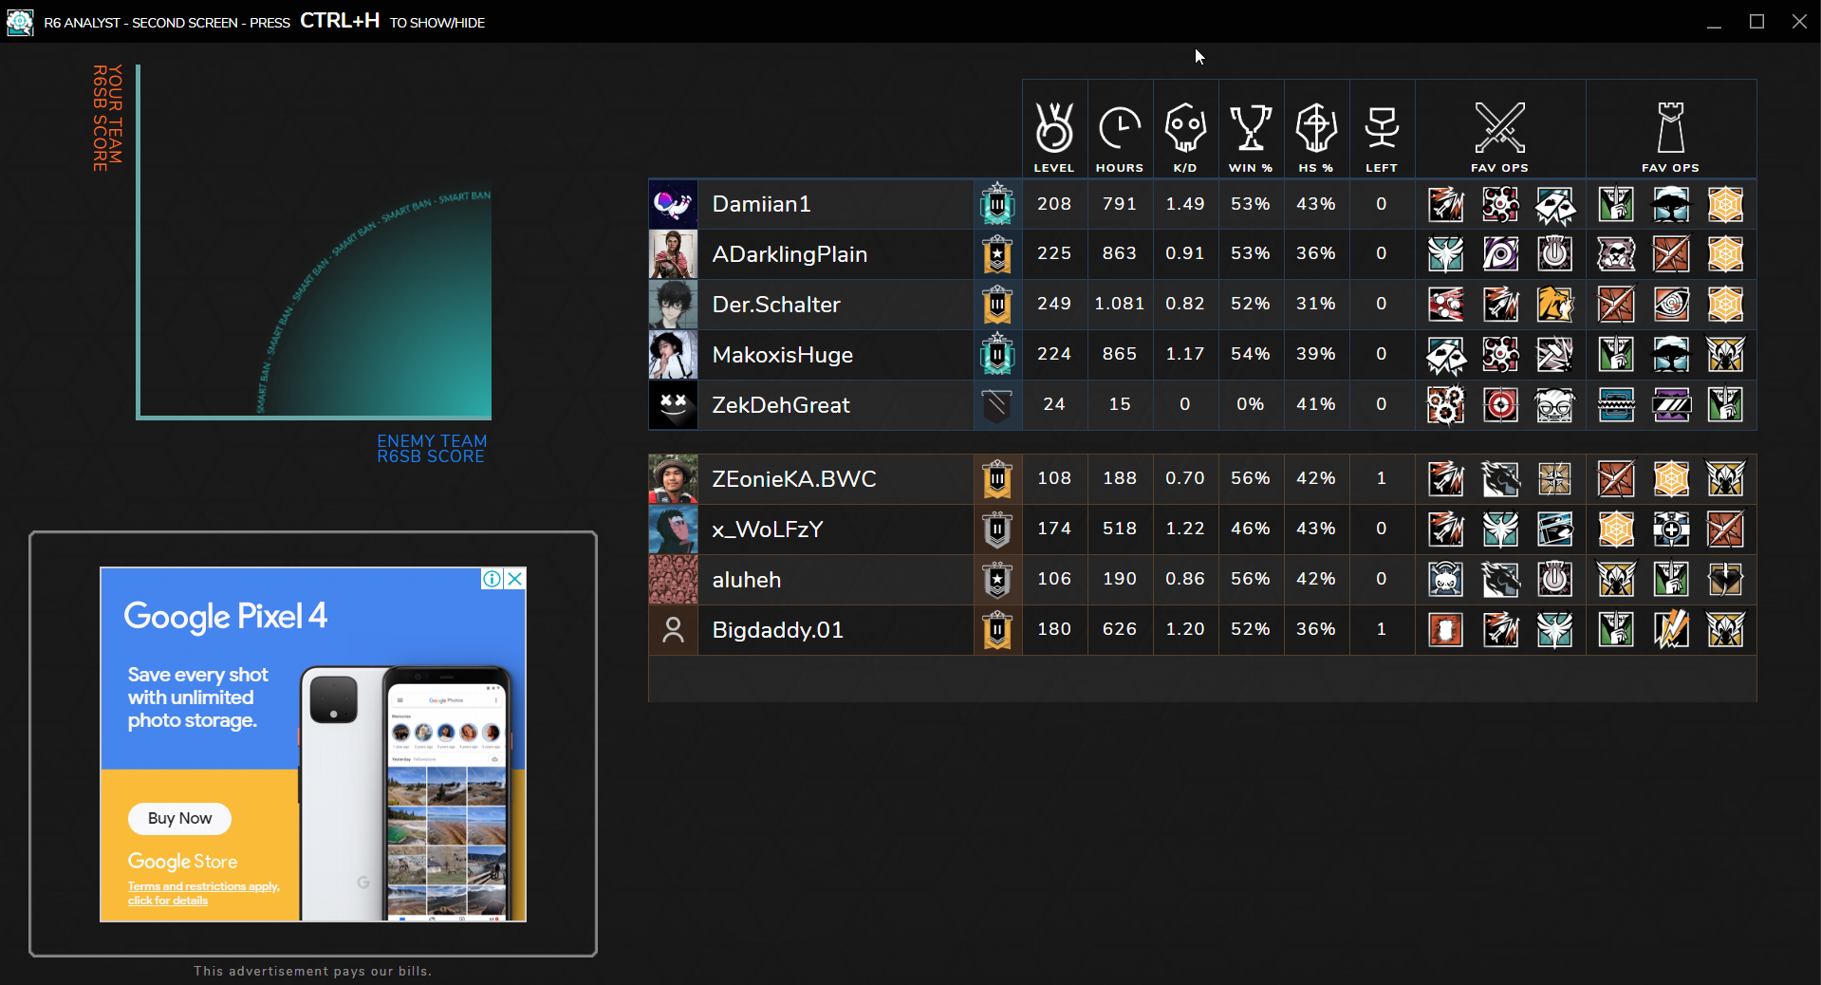Select ZEonieKA.BWC's profile picture

point(673,479)
